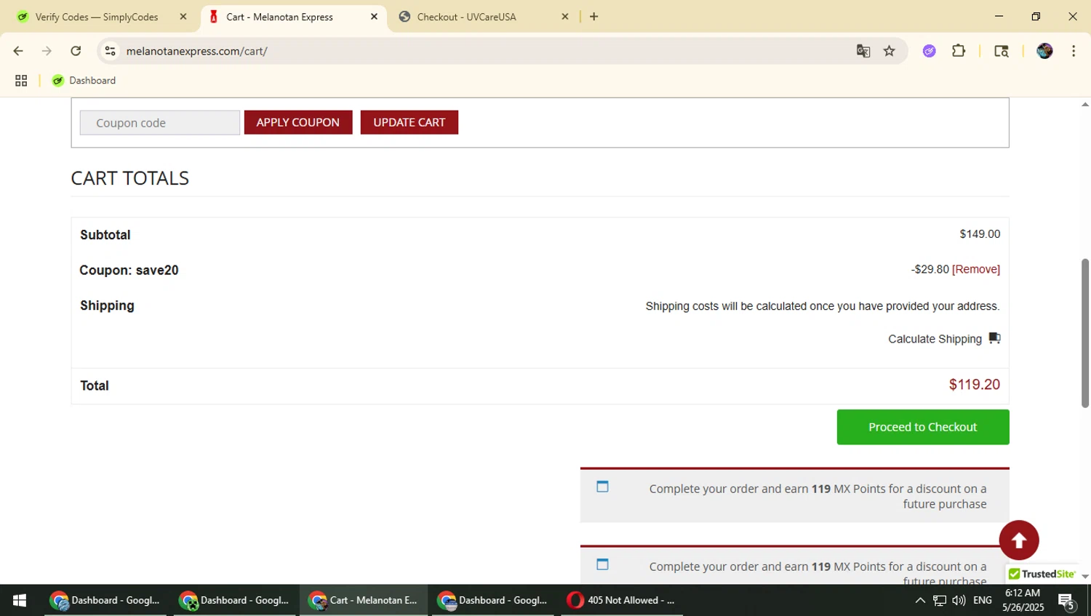Viewport: 1091px width, 616px height.
Task: Open the Chrome three-dot menu
Action: (1074, 51)
